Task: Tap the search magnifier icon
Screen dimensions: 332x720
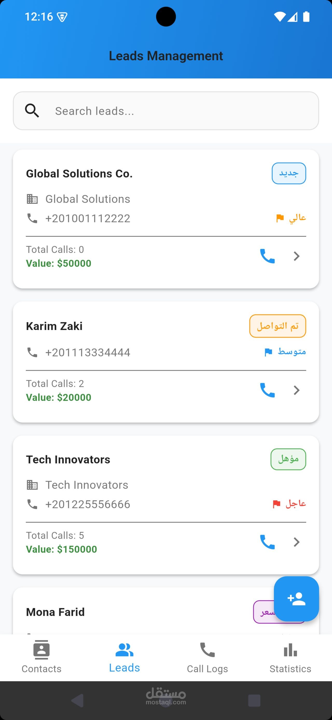Action: [x=32, y=111]
